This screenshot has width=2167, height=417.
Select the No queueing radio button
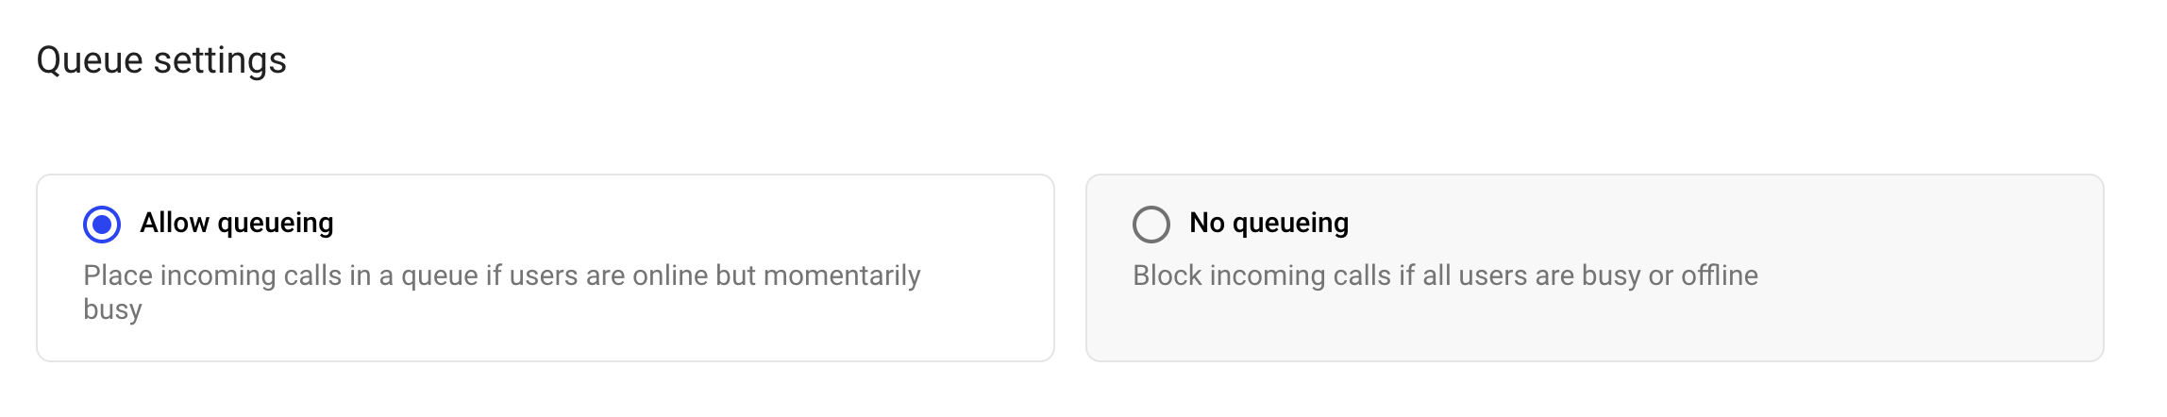[1151, 225]
